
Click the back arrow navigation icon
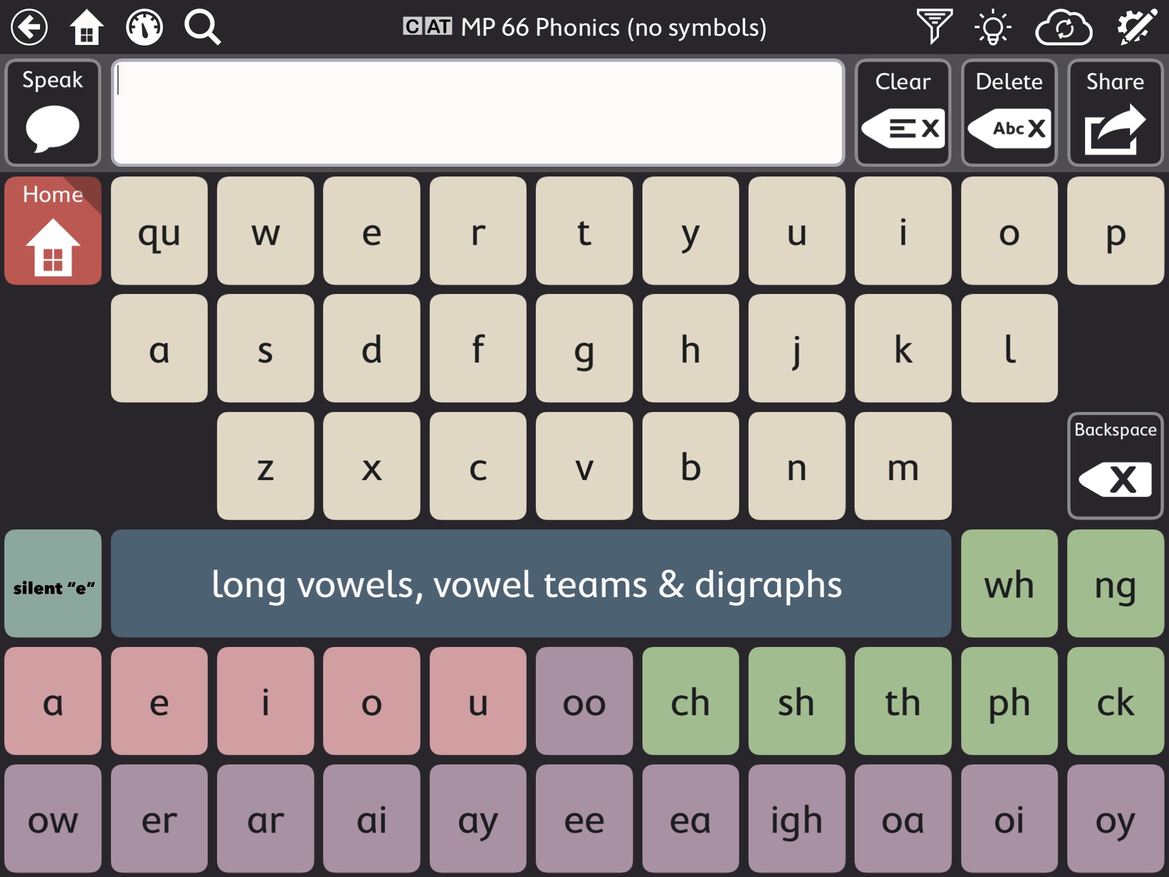click(x=29, y=27)
